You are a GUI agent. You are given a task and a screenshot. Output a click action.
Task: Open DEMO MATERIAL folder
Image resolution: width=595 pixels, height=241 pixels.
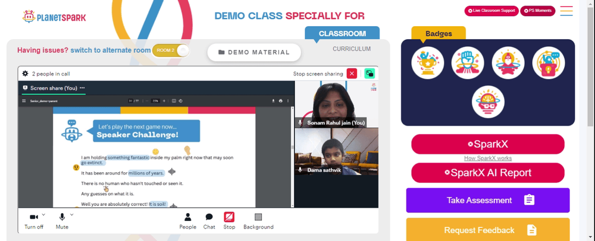(x=254, y=52)
